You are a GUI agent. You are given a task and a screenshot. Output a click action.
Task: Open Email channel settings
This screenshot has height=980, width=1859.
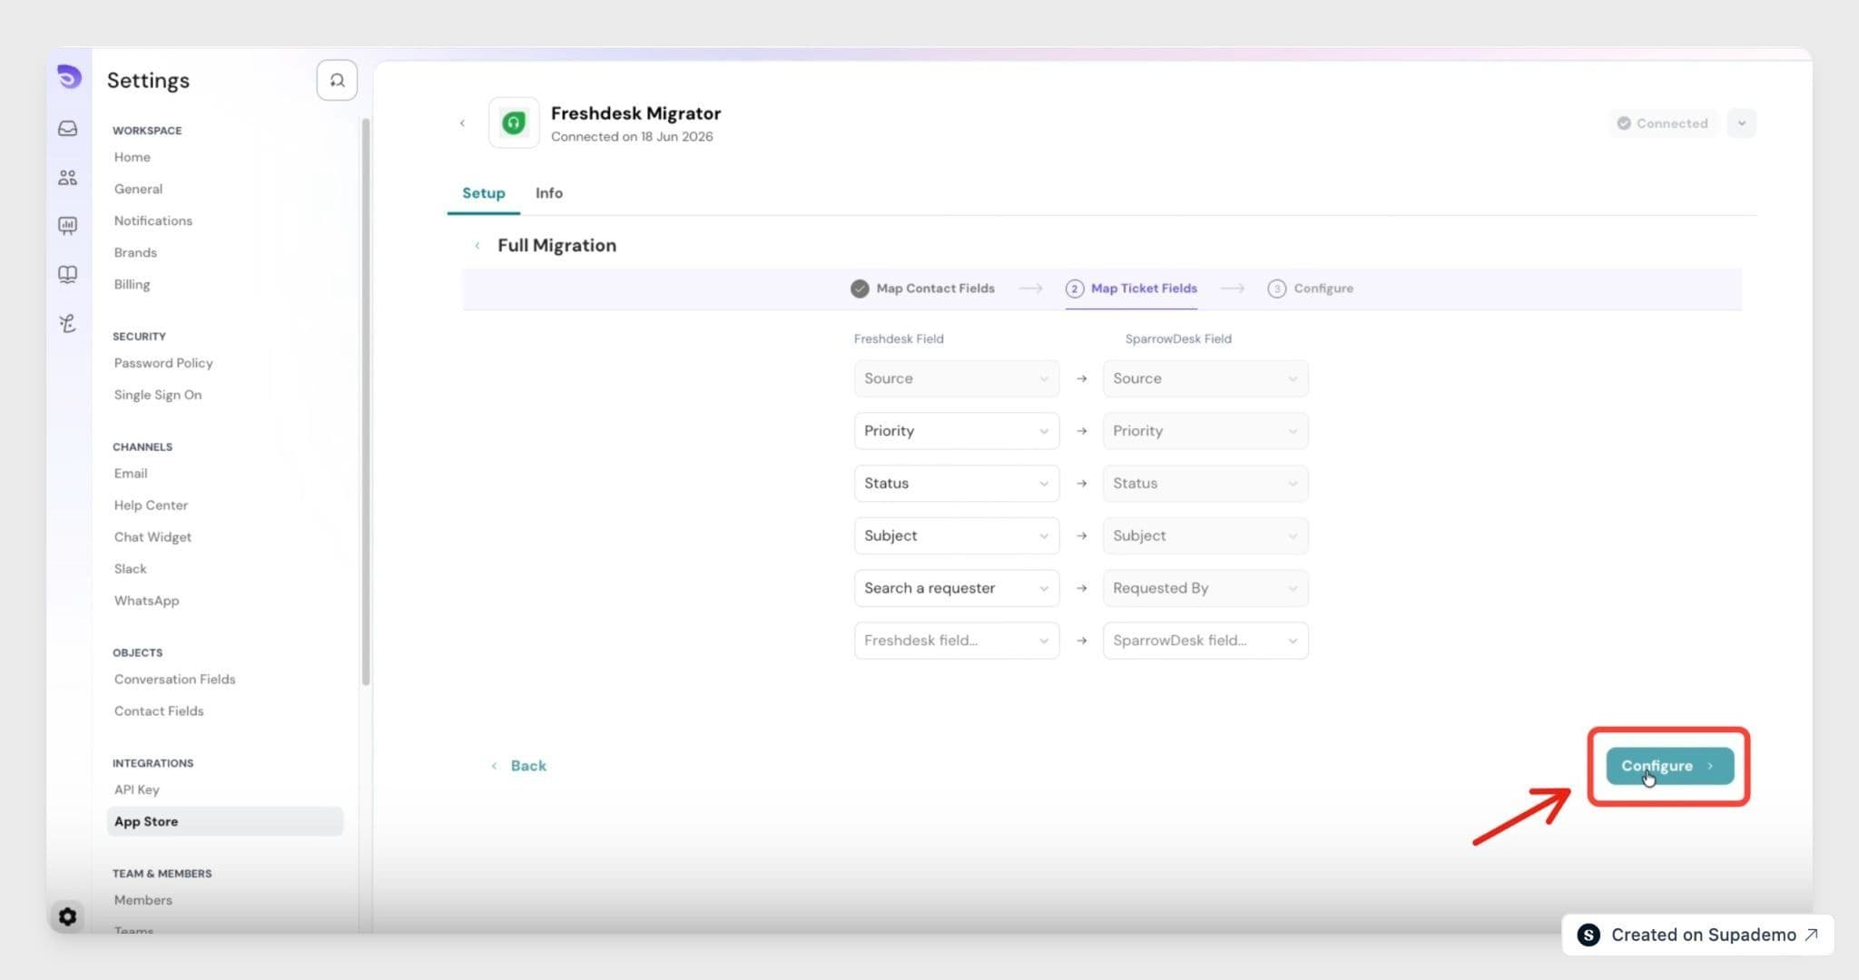(x=131, y=474)
